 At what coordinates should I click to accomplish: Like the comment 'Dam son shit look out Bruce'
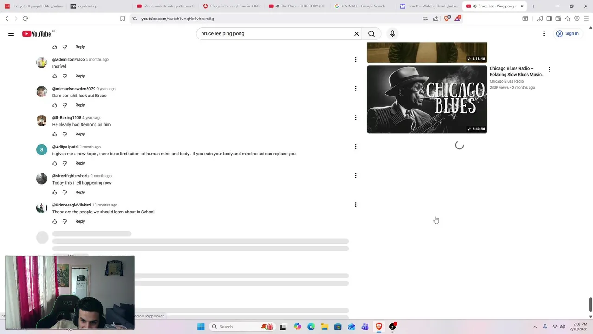coord(55,105)
